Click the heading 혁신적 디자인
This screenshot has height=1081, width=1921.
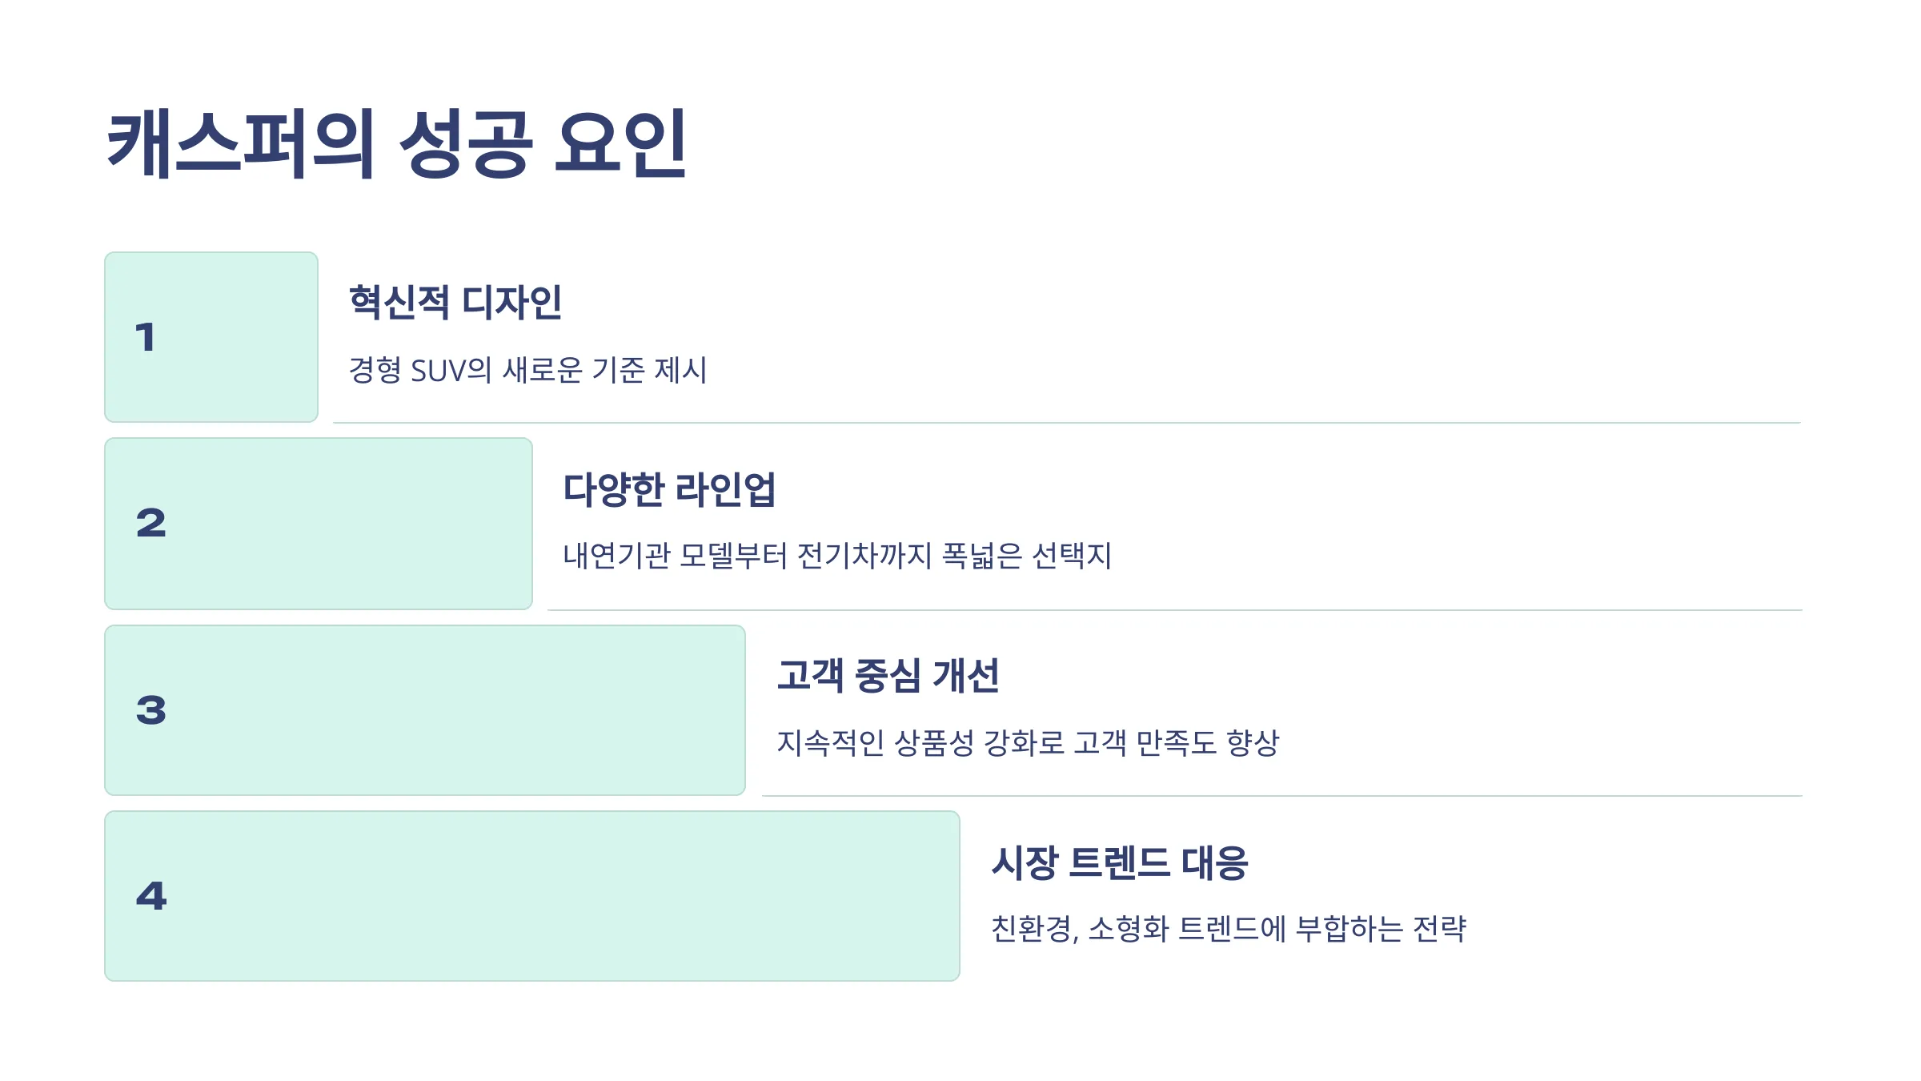click(455, 303)
